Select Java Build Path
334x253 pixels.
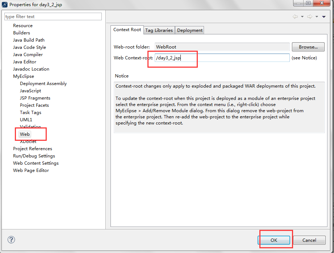click(x=29, y=40)
